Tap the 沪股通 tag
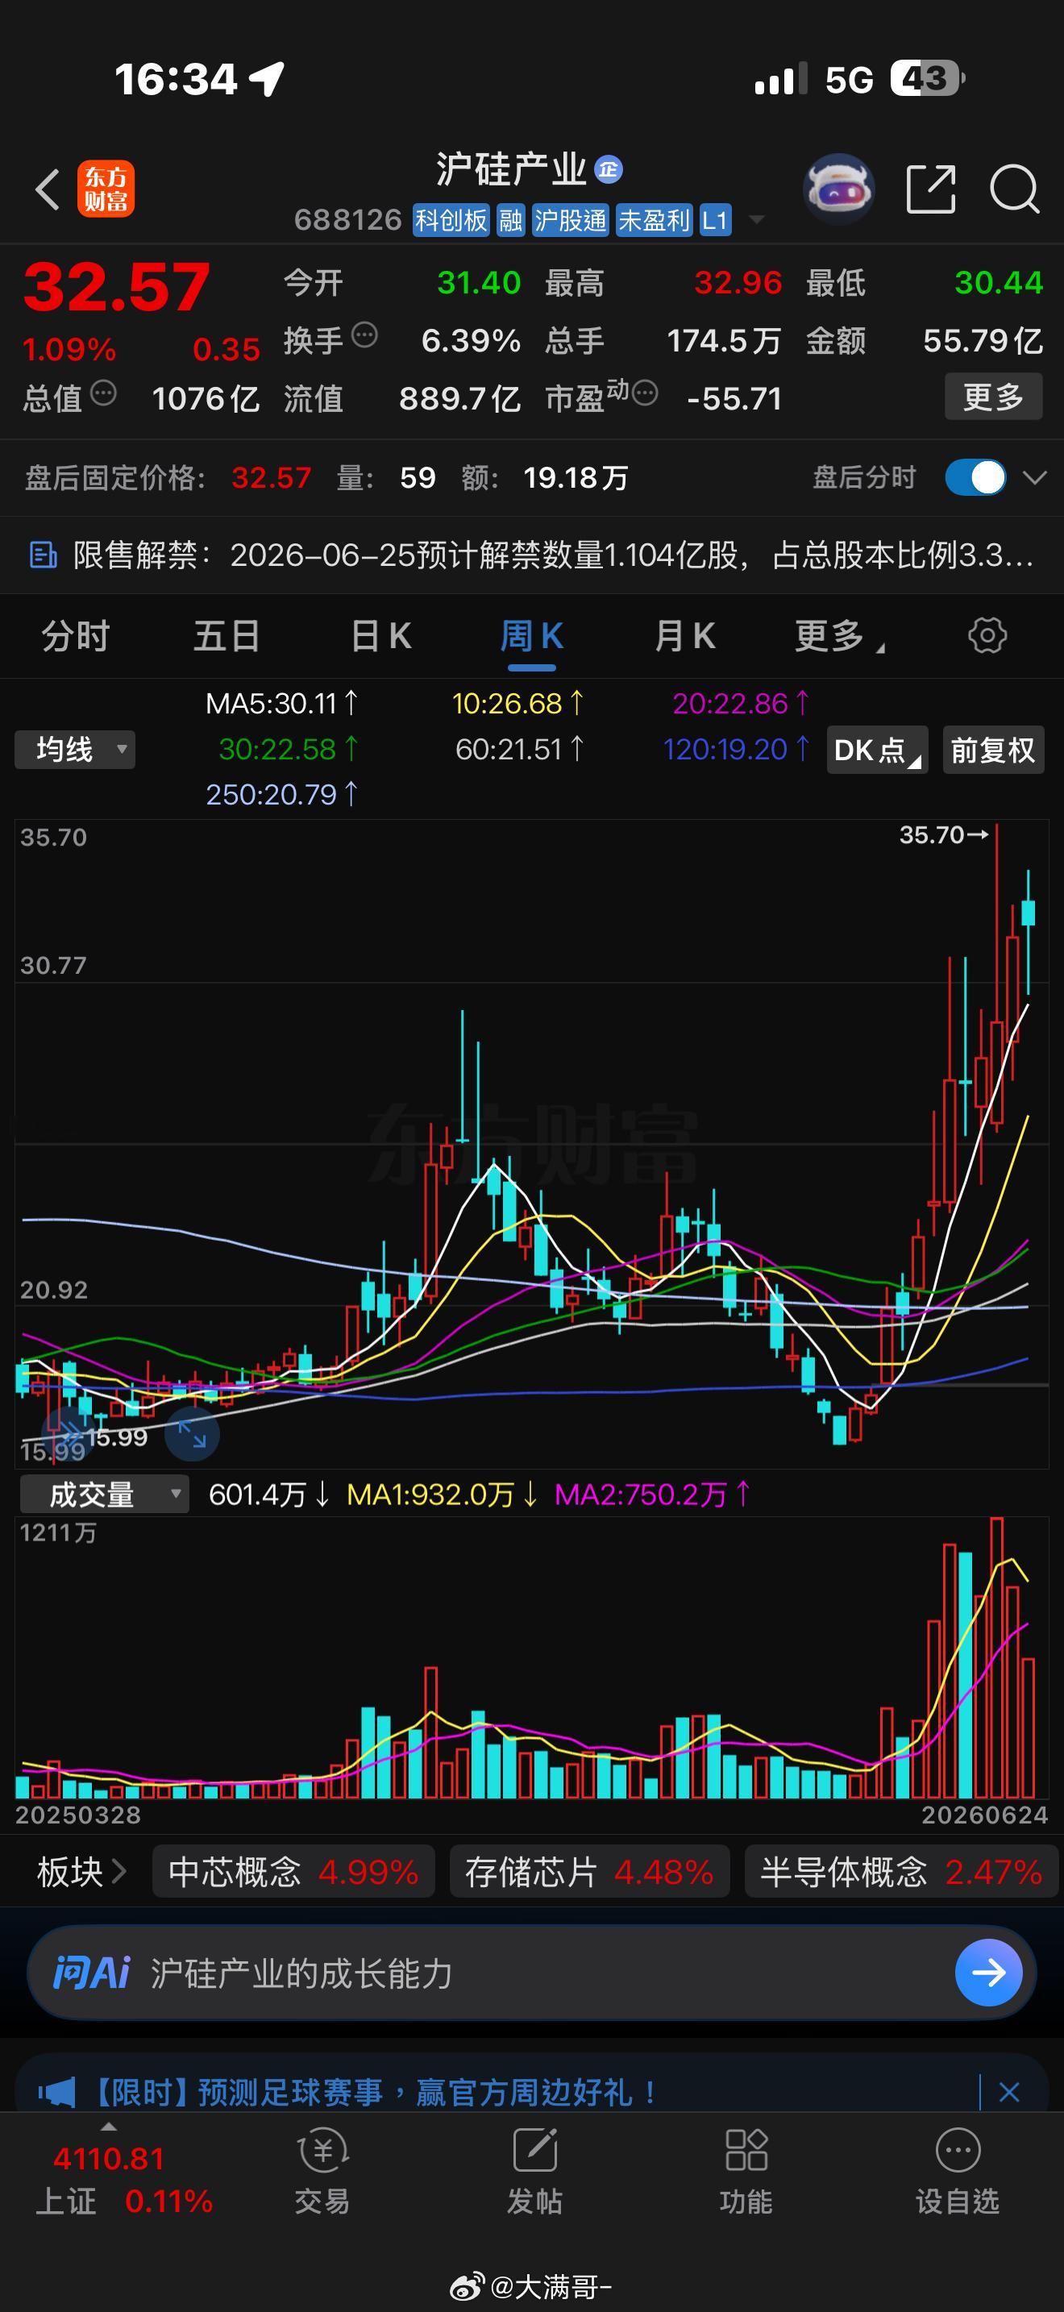 (570, 220)
